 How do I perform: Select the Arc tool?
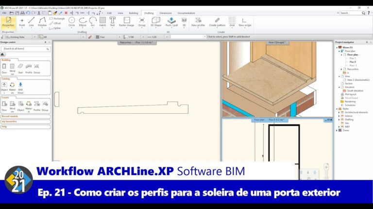click(93, 22)
